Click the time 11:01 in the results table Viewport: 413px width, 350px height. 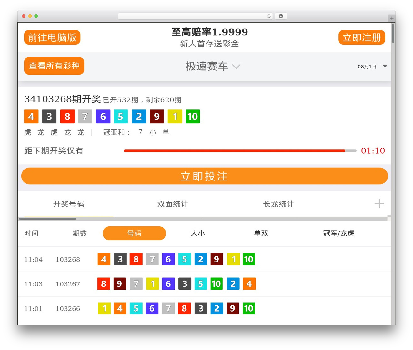33,309
